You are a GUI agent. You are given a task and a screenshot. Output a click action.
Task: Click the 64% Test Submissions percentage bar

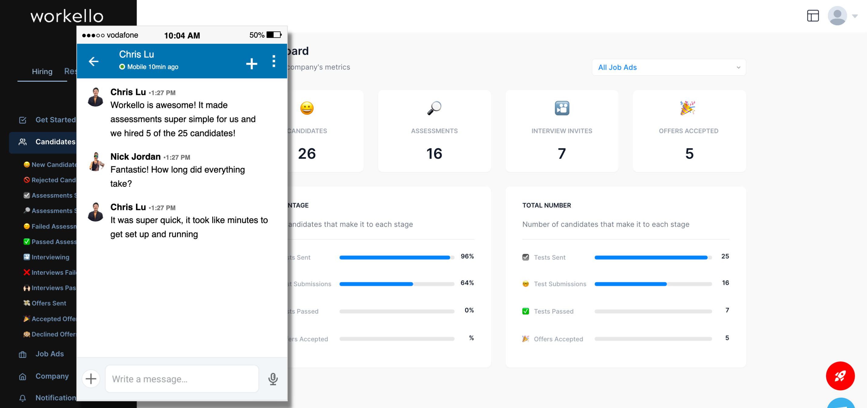[x=397, y=284]
